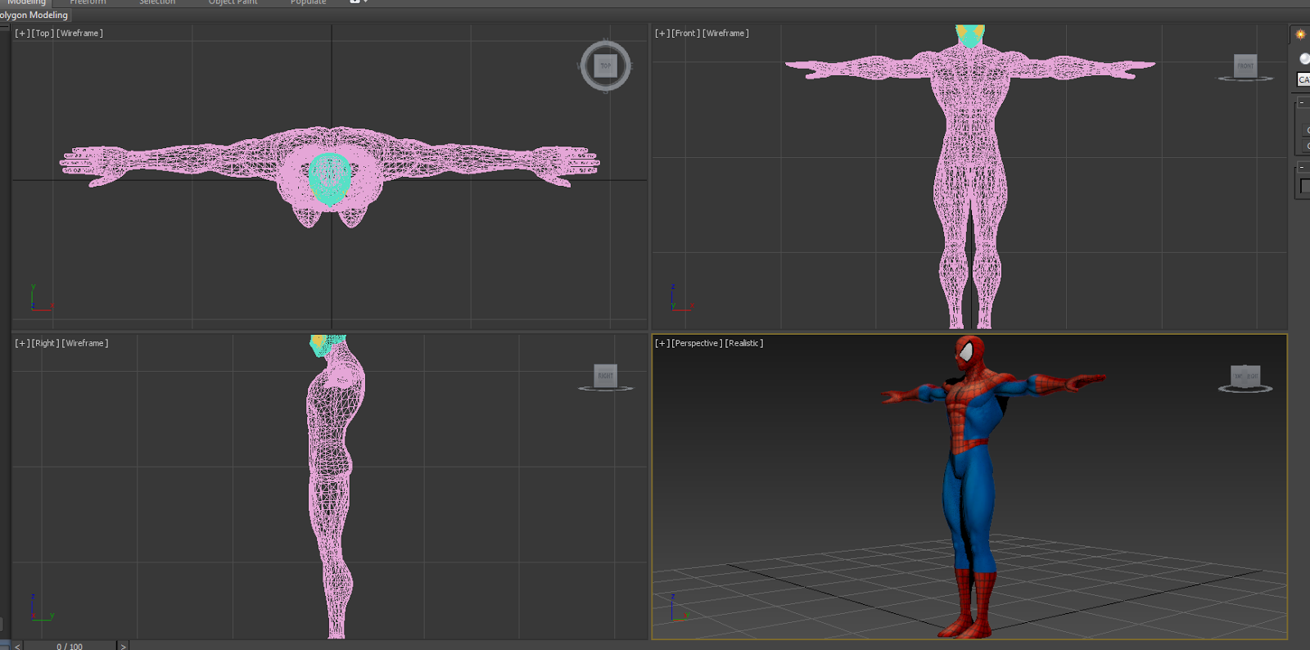Open the [Front] view label menu
The width and height of the screenshot is (1310, 650).
click(x=686, y=34)
